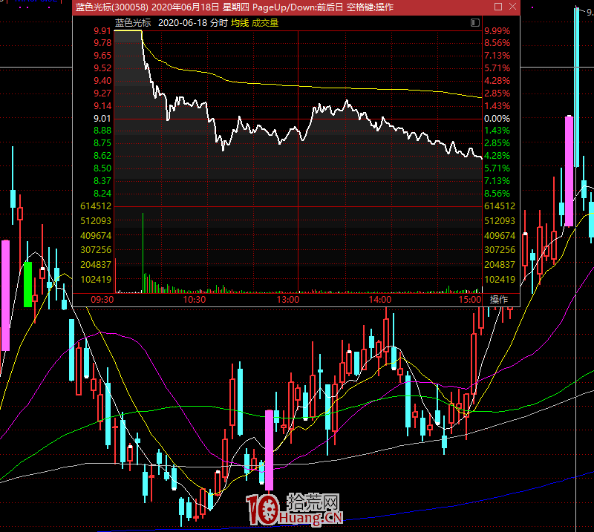Screen dimensions: 594x532
Task: Click the magenta candle near the right edge
Action: point(569,171)
